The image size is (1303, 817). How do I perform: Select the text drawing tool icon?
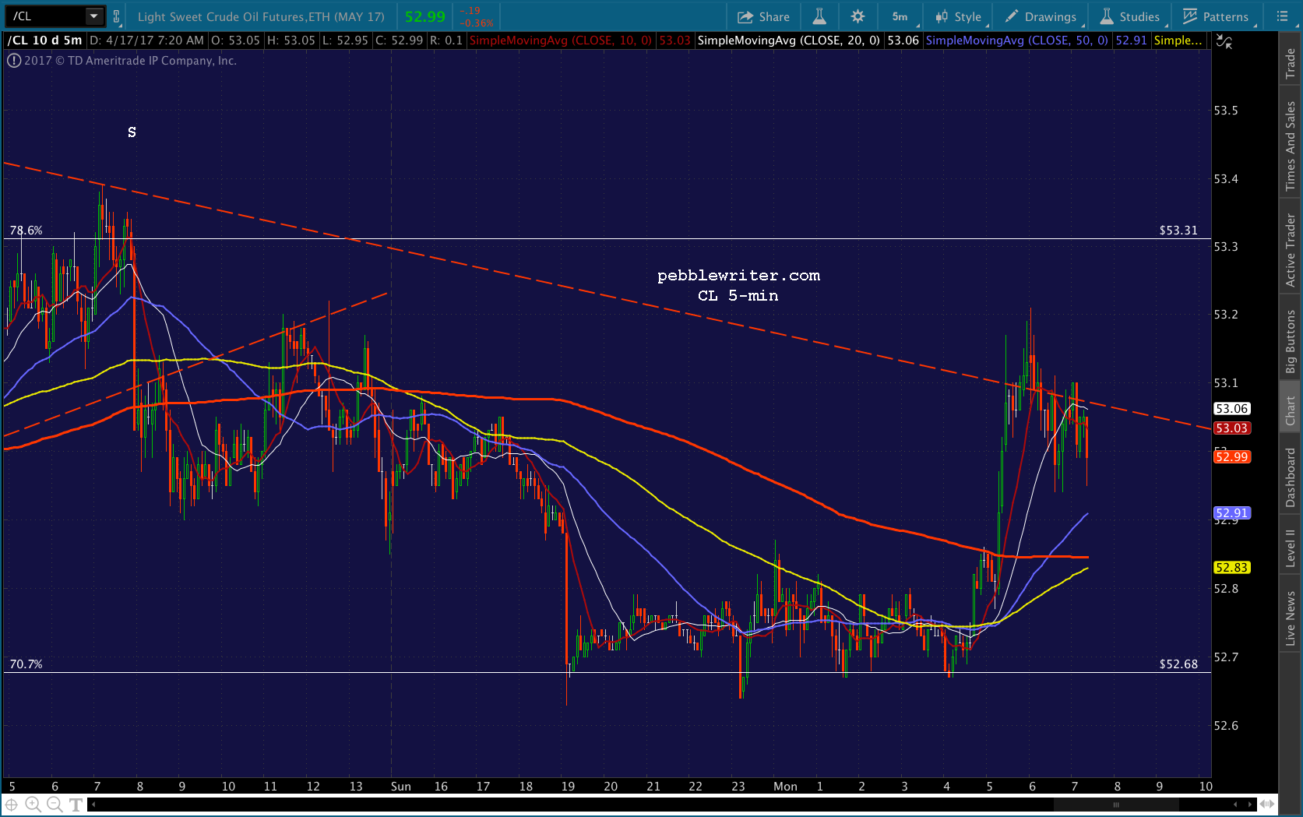[x=76, y=805]
